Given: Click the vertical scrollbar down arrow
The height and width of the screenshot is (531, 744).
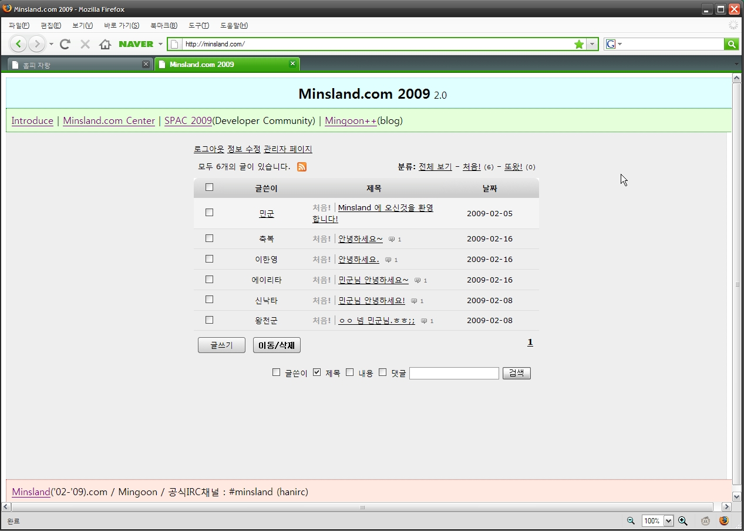Looking at the screenshot, I should pyautogui.click(x=737, y=497).
